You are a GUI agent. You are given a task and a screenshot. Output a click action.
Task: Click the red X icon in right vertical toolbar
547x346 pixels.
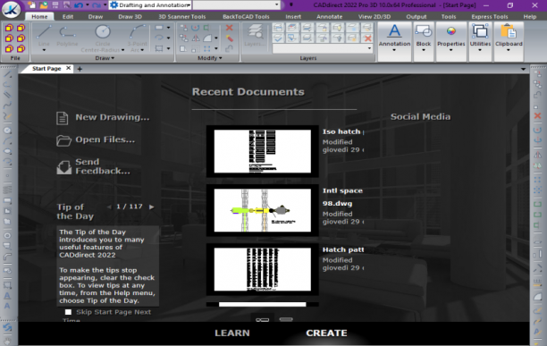click(537, 116)
